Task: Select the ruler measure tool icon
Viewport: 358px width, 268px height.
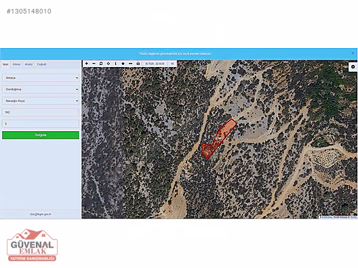Action: click(130, 64)
